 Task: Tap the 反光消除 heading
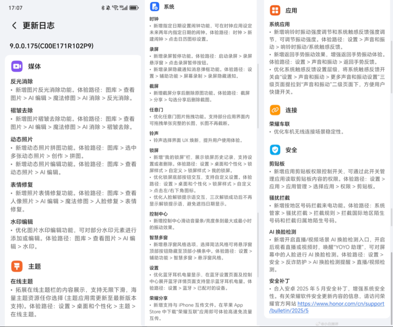tap(21, 81)
